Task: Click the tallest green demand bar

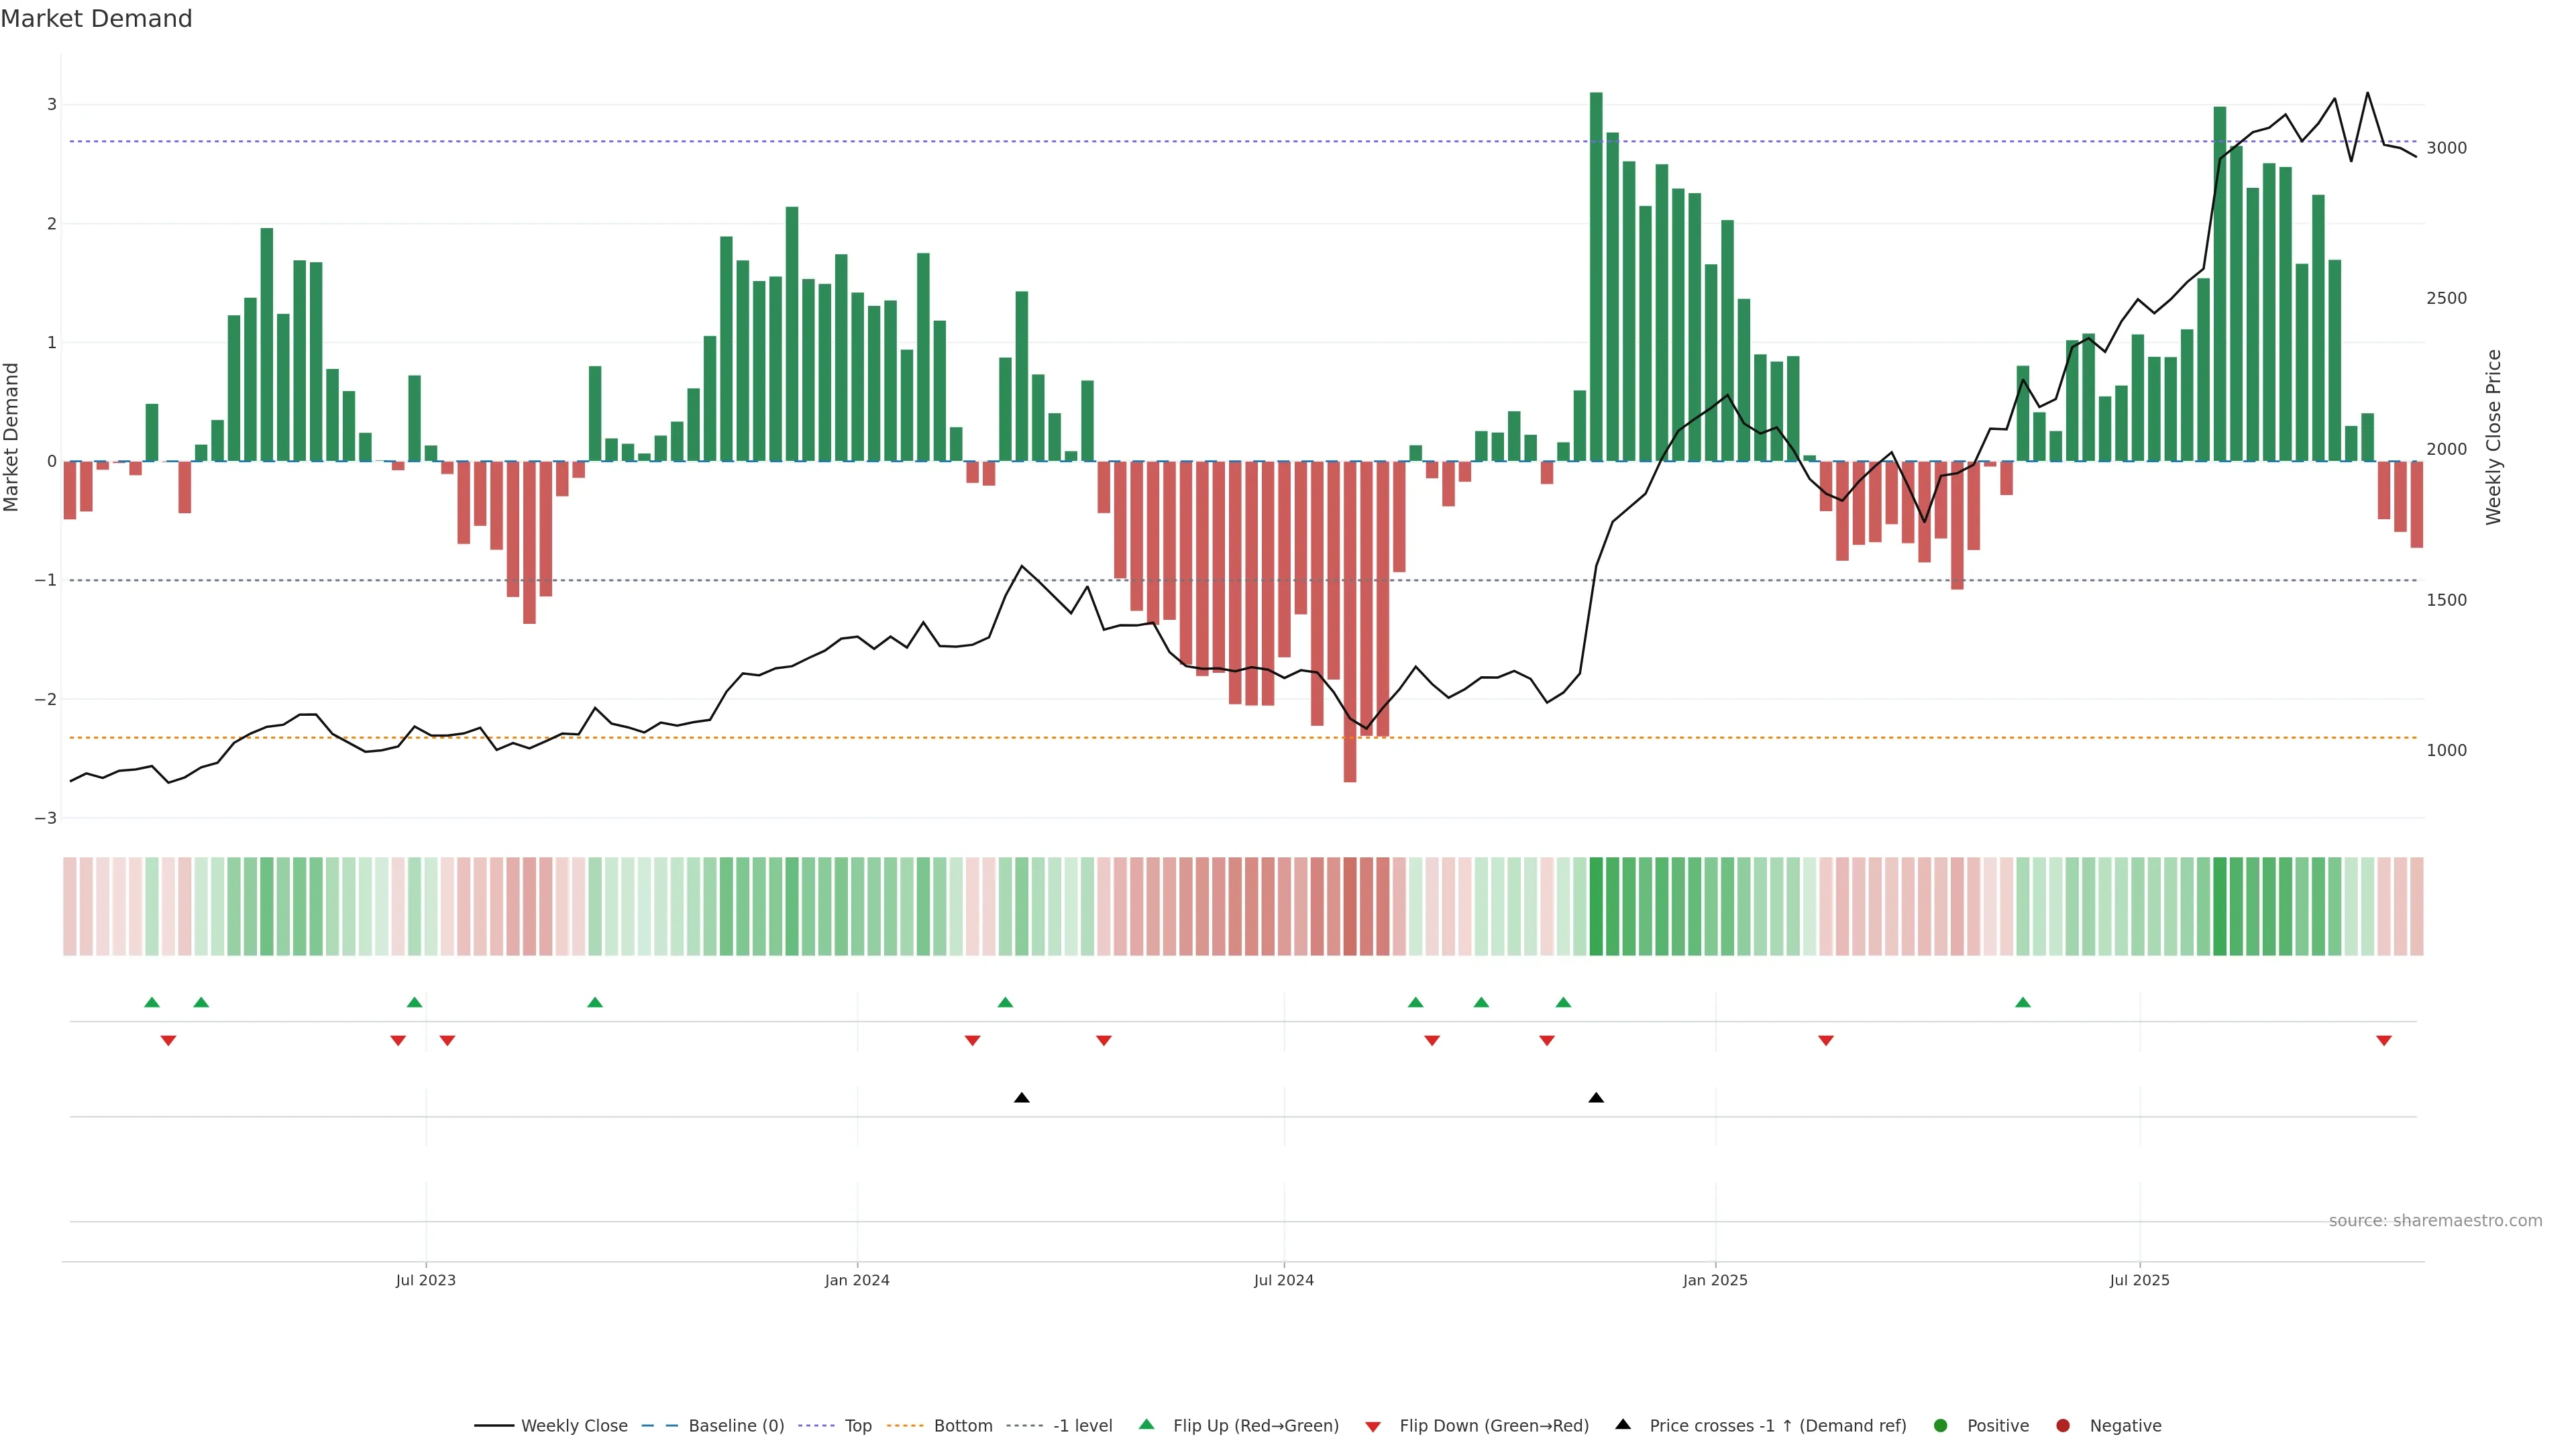Action: point(1596,276)
